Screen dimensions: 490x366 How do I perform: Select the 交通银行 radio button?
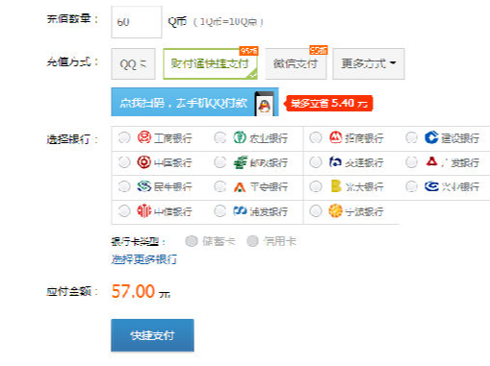[x=316, y=162]
